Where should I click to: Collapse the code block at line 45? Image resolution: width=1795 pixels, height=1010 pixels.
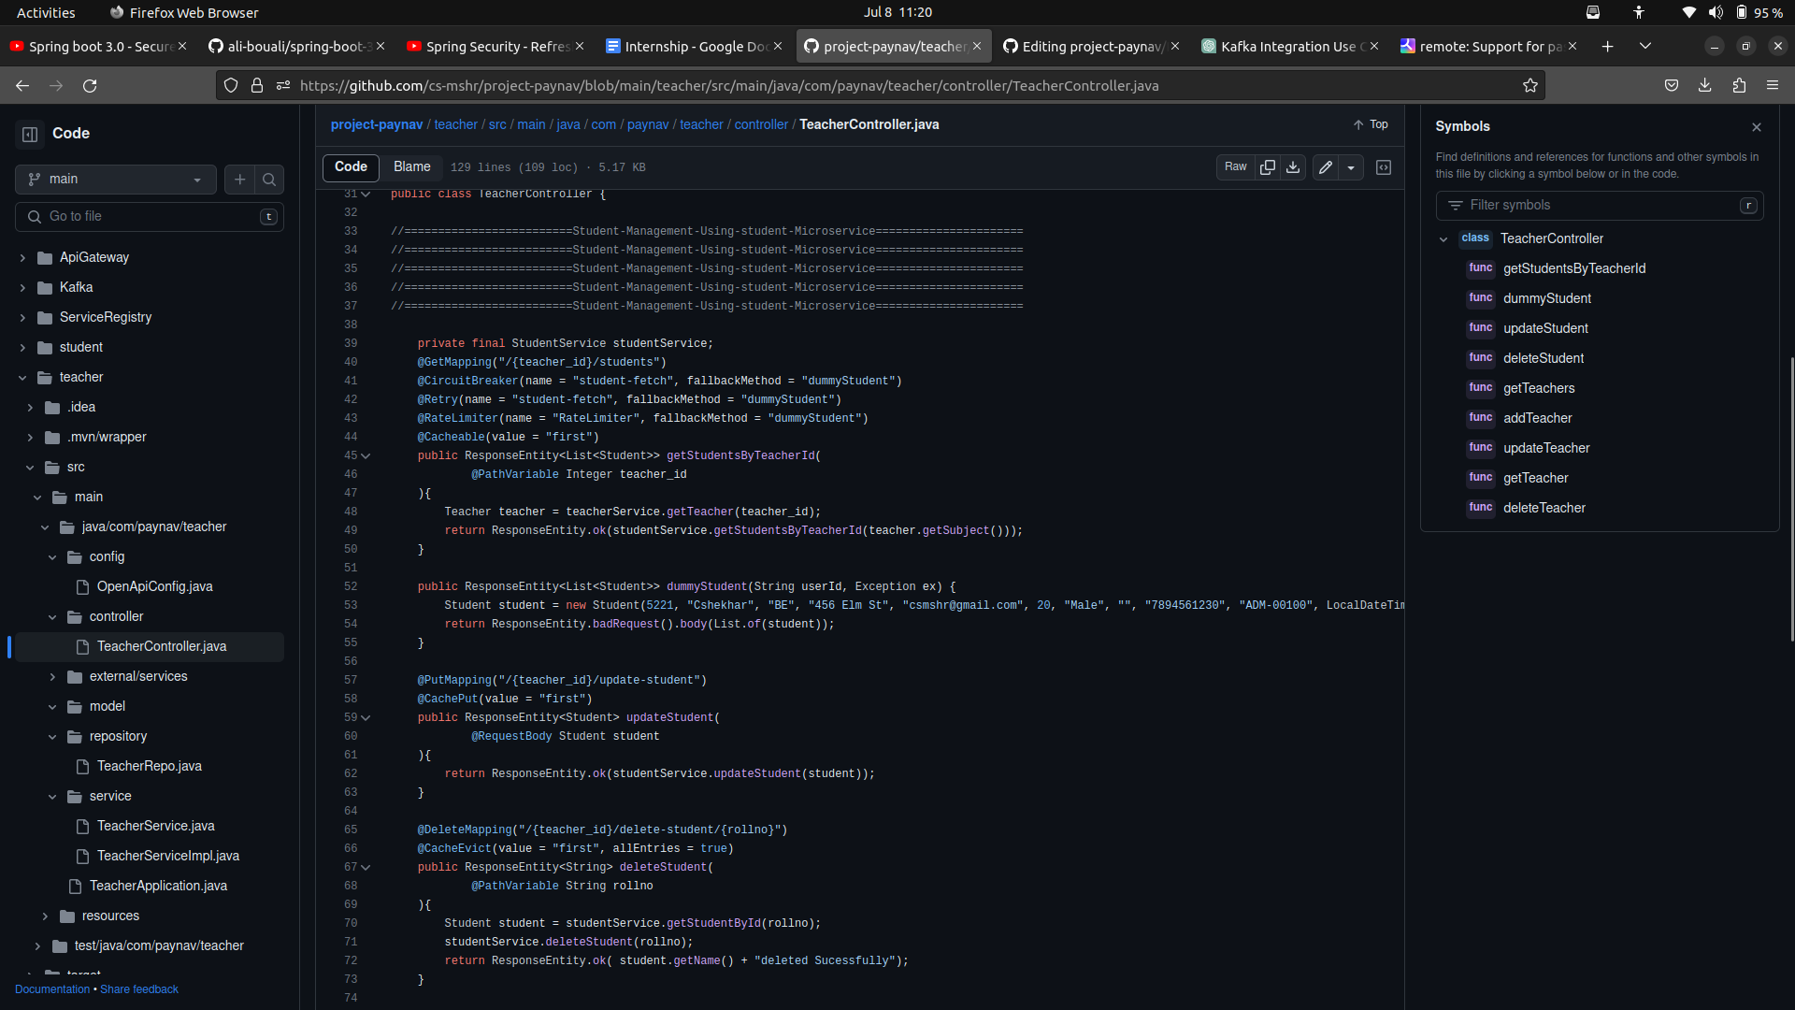pos(366,455)
